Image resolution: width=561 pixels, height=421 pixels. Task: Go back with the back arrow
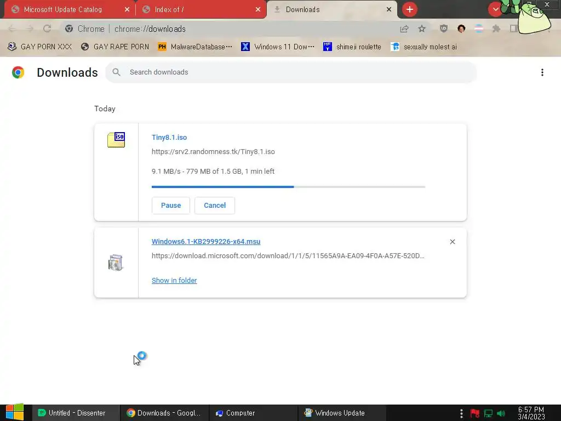(12, 29)
